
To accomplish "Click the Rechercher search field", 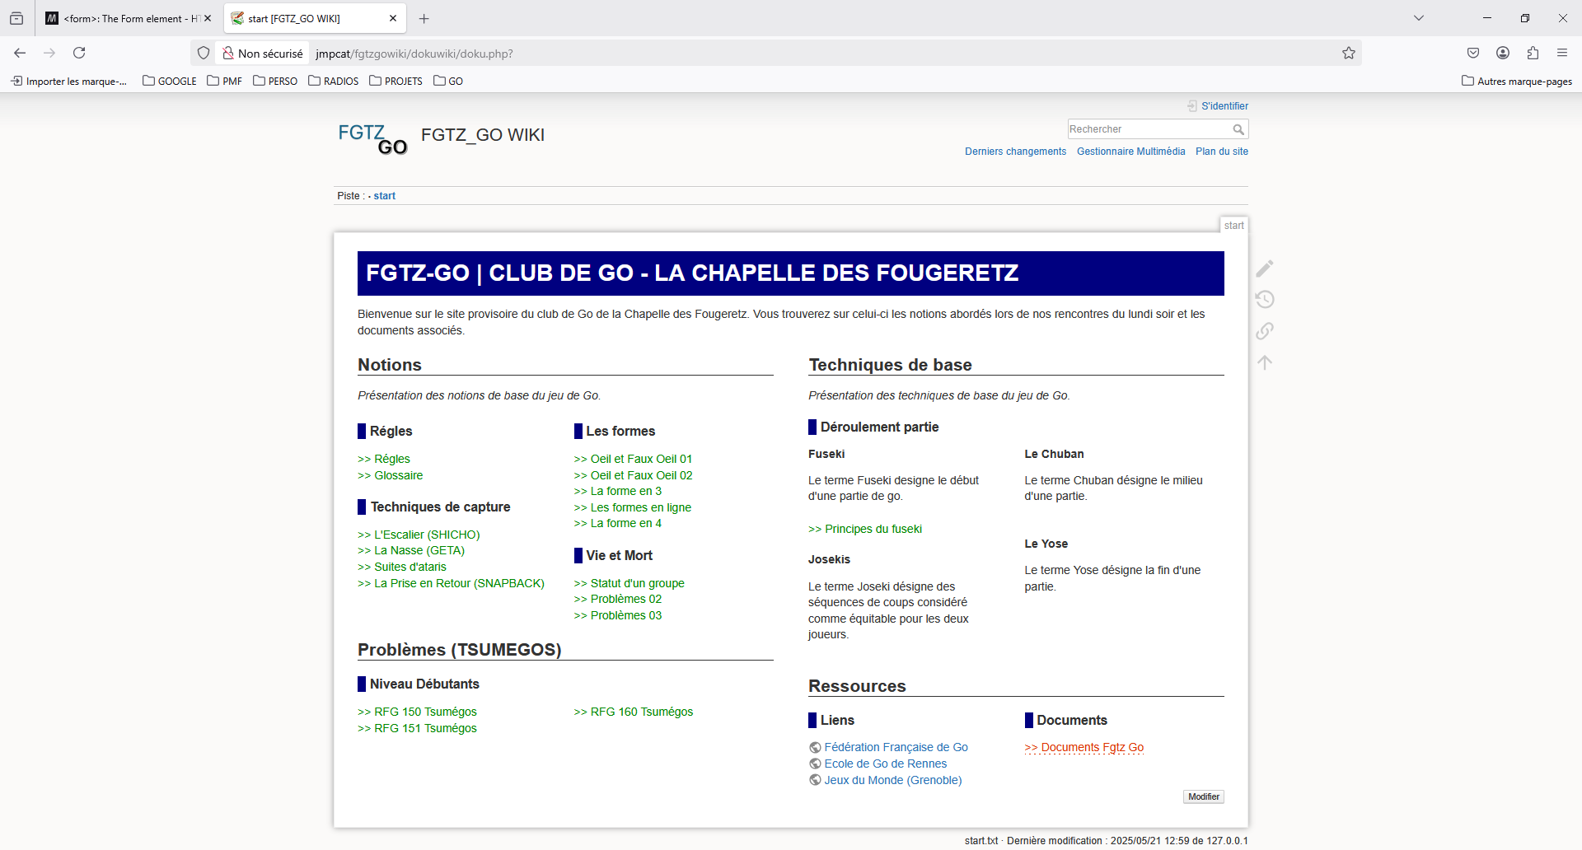I will click(1148, 129).
